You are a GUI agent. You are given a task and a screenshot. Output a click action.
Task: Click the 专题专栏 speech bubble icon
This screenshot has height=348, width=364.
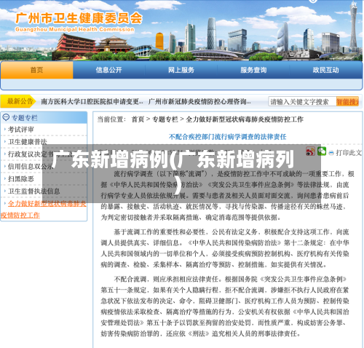pos(6,117)
